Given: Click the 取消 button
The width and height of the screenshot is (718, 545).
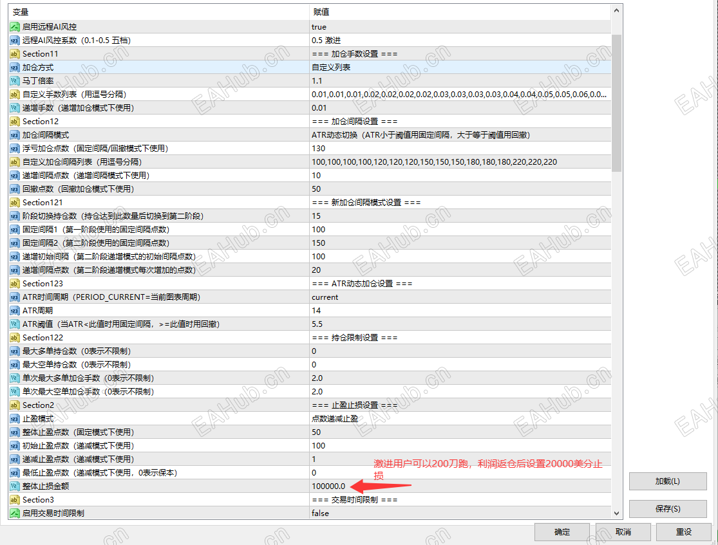Looking at the screenshot, I should [623, 531].
